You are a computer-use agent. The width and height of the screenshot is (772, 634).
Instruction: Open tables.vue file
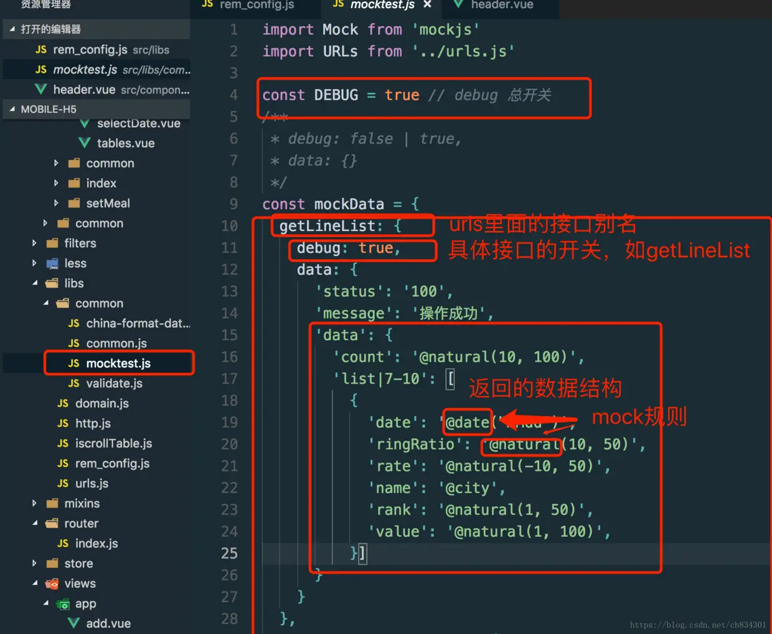pyautogui.click(x=125, y=143)
